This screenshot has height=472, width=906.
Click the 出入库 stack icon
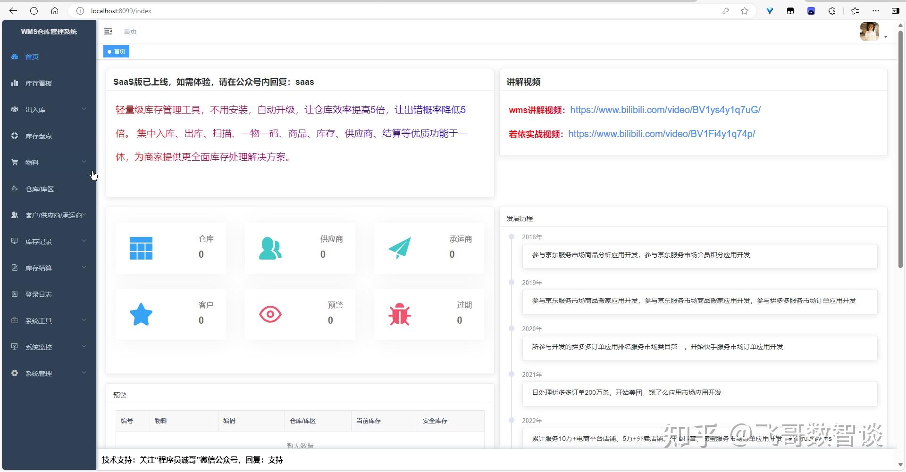15,110
